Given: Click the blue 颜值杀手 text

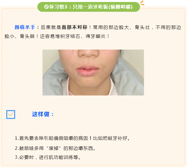Looking at the screenshot, I should [x=25, y=27].
